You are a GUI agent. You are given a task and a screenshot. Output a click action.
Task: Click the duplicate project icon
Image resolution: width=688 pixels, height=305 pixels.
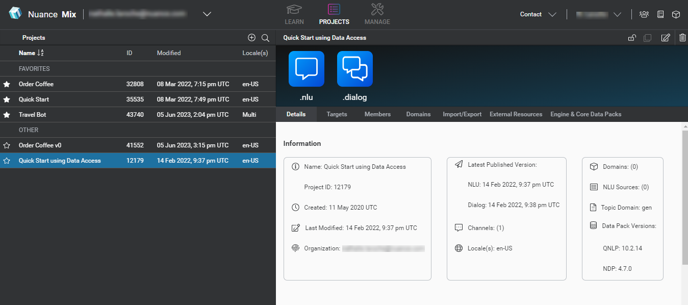pyautogui.click(x=647, y=37)
